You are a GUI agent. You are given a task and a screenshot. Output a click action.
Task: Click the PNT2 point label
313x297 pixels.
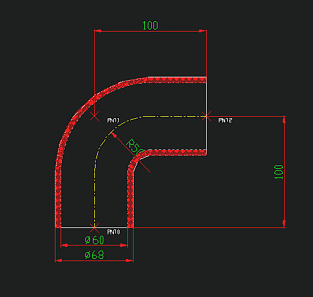(x=225, y=120)
